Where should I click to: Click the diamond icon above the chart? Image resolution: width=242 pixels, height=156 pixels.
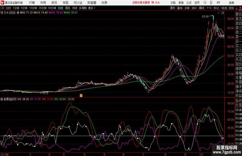[219, 13]
